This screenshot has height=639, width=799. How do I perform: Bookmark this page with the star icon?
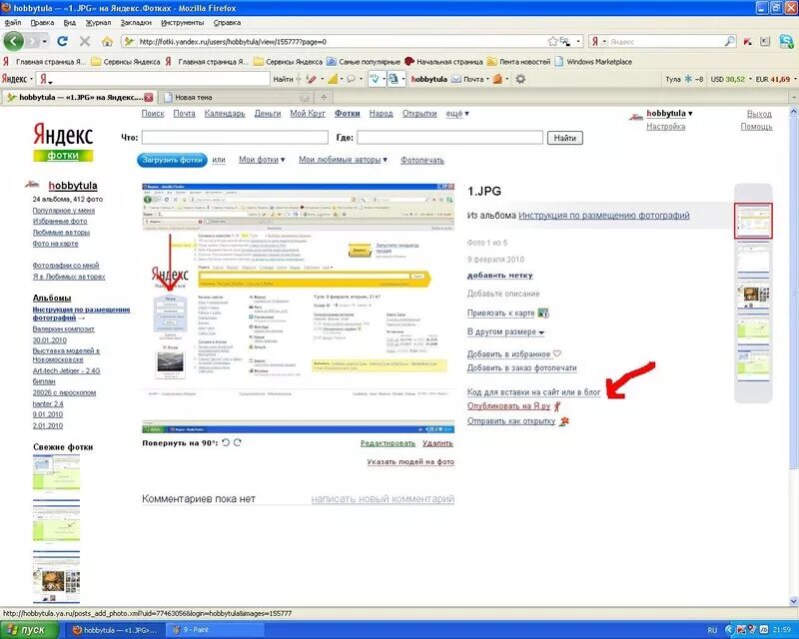[552, 41]
